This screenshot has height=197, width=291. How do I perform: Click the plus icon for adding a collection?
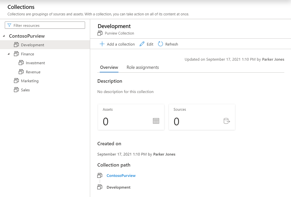tap(102, 44)
